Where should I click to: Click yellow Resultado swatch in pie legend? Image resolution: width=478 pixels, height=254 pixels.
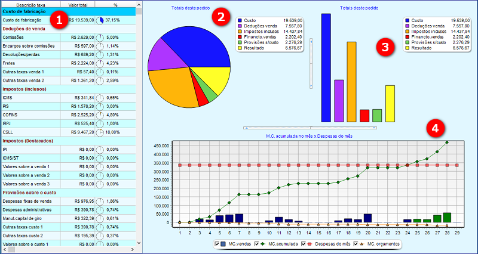240,48
